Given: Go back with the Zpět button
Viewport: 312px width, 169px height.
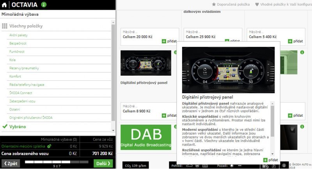Looking at the screenshot, I should [x=11, y=164].
